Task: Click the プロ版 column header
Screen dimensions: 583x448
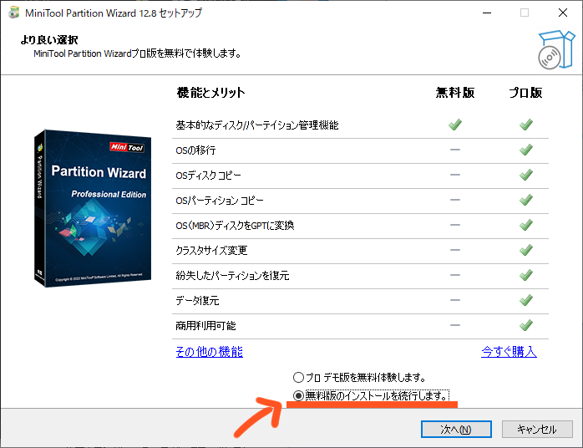Action: coord(526,93)
